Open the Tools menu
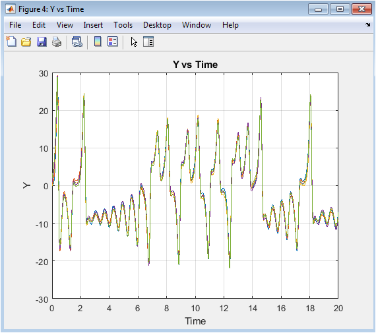376x333 pixels. 123,25
